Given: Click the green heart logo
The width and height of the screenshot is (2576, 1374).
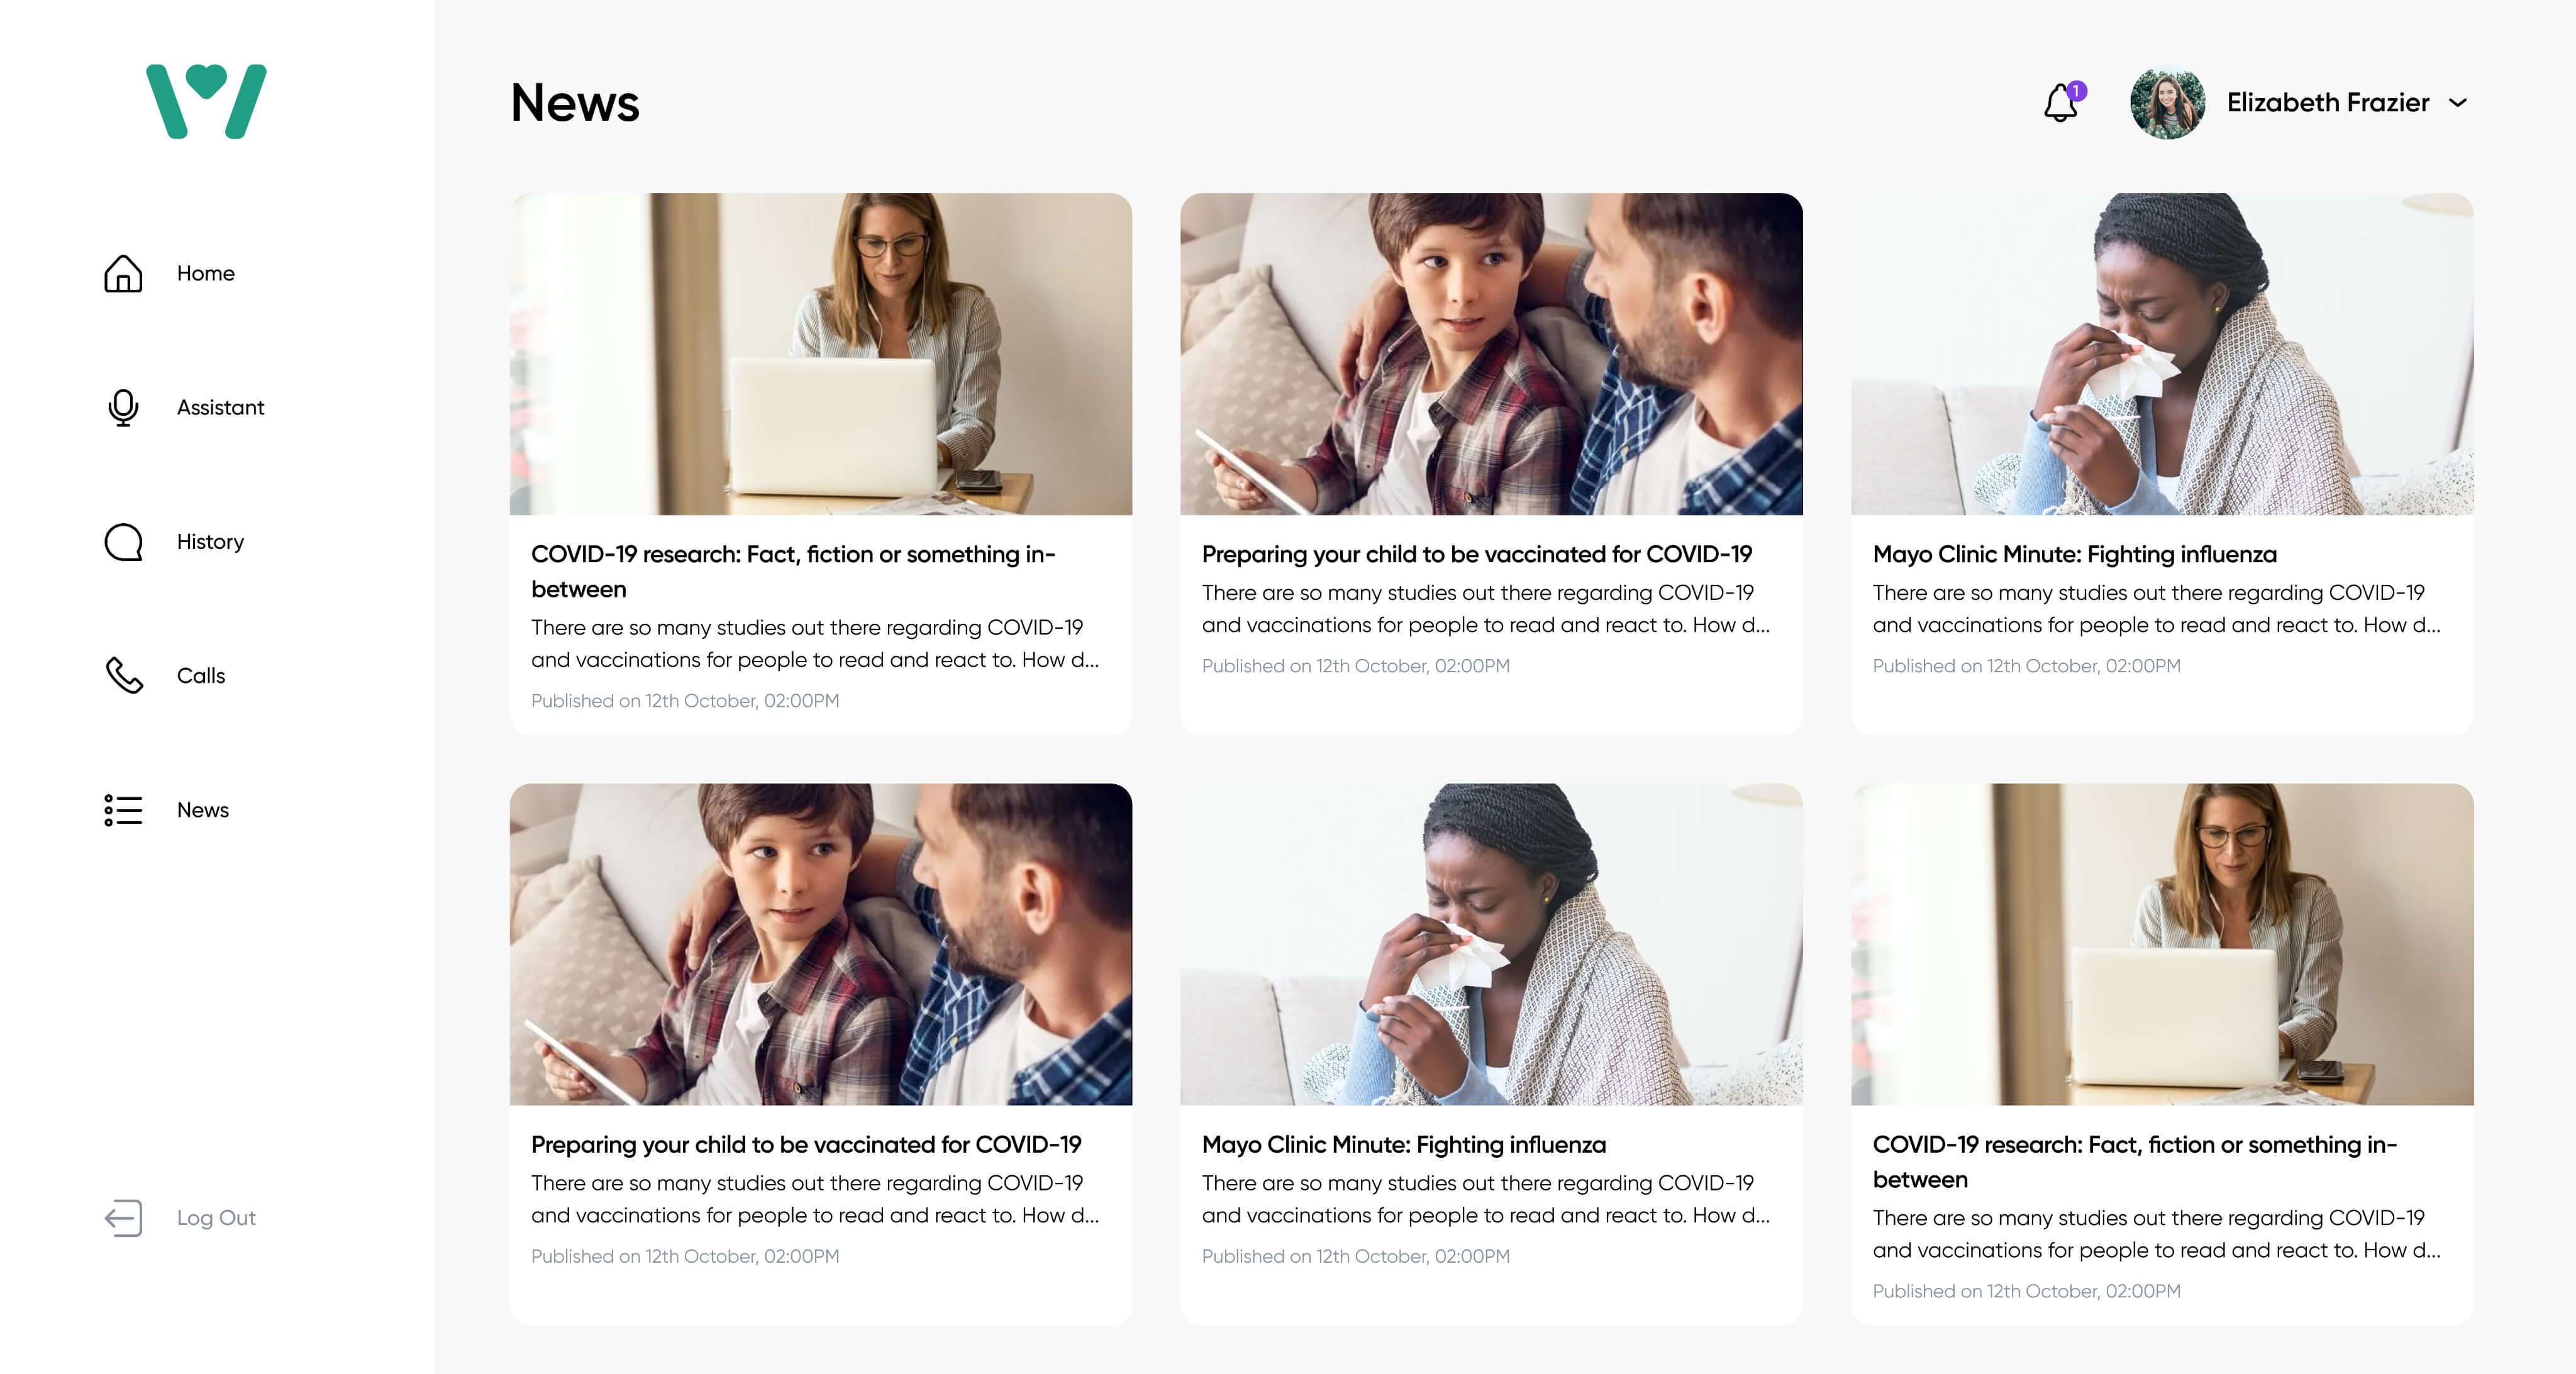Looking at the screenshot, I should (x=206, y=101).
